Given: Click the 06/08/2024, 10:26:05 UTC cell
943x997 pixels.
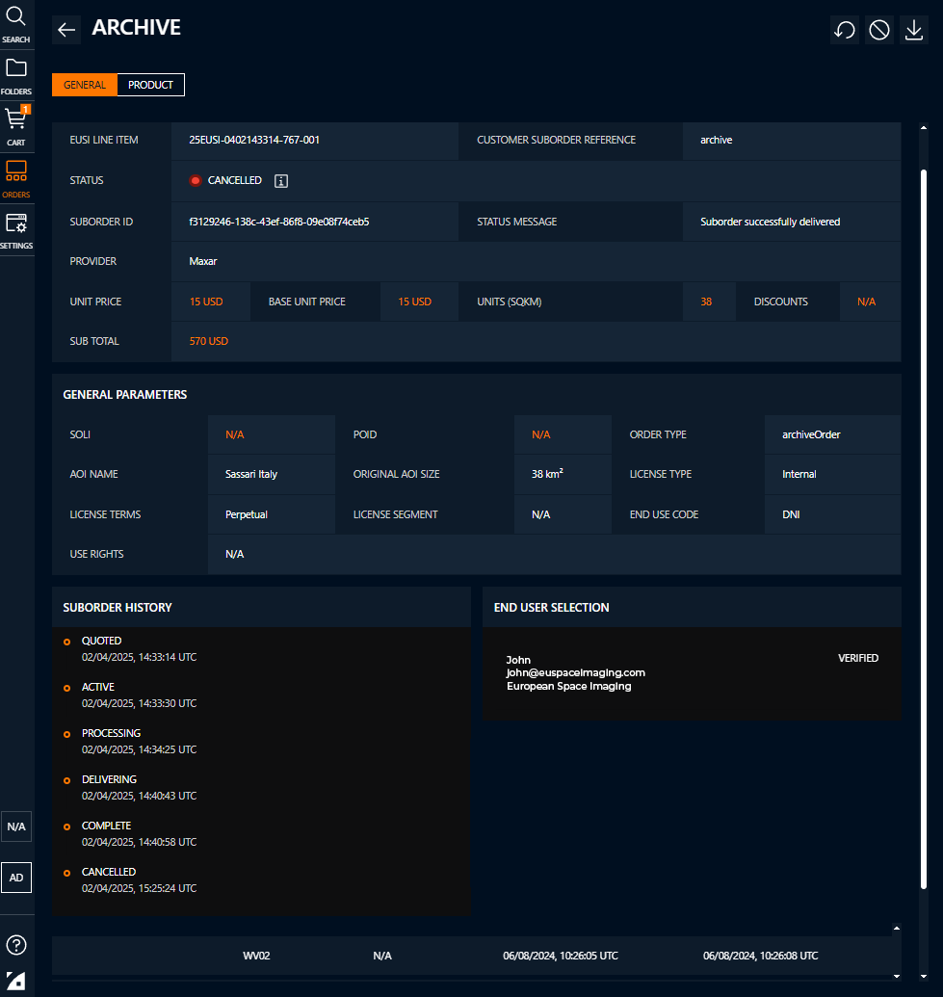Looking at the screenshot, I should pos(561,956).
